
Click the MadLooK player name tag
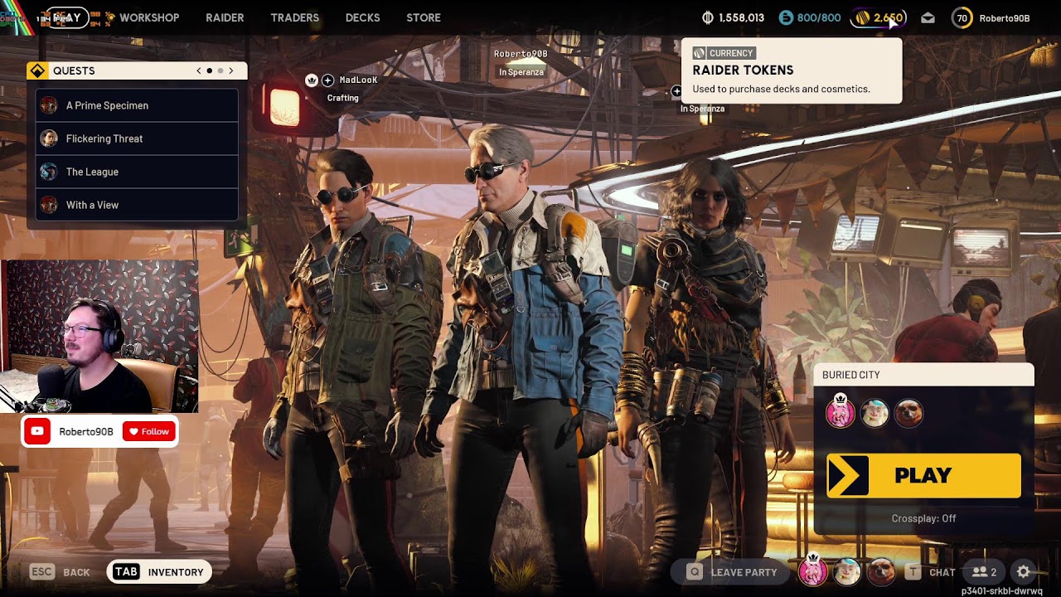(358, 80)
